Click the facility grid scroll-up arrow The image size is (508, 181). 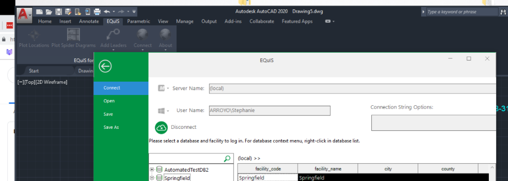(492, 167)
